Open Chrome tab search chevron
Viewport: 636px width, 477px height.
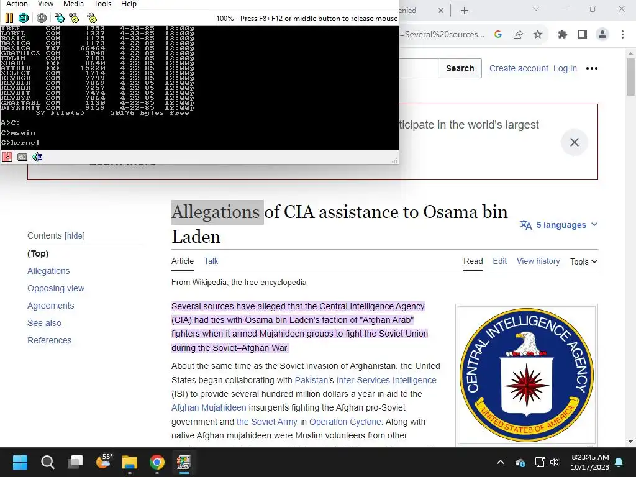click(x=536, y=9)
